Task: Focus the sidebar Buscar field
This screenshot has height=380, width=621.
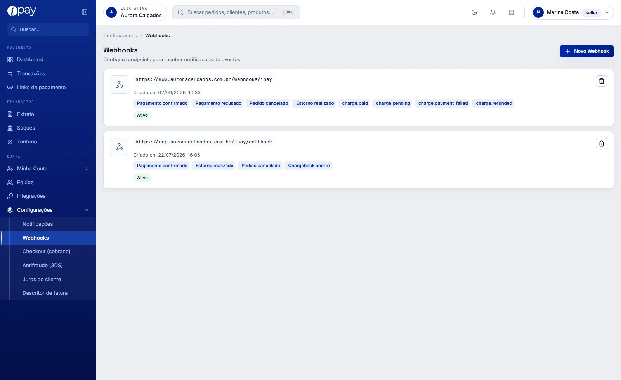Action: point(48,29)
